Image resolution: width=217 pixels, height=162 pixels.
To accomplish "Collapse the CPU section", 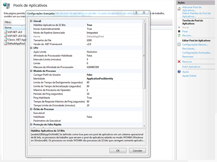I will [x=31, y=48].
